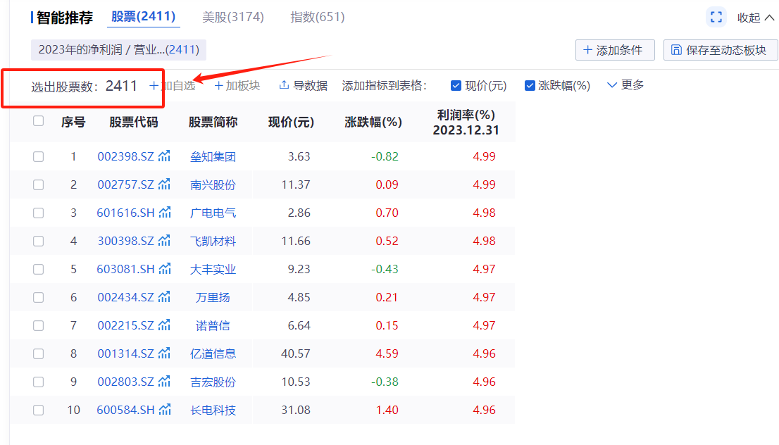Image resolution: width=779 pixels, height=445 pixels.
Task: Open stock name link 吉宏股份
Action: point(213,382)
